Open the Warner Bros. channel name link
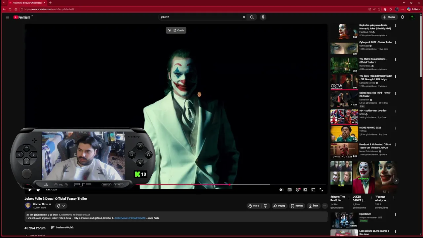The height and width of the screenshot is (238, 423). (x=41, y=204)
